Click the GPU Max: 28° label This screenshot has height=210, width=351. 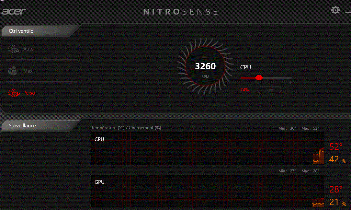[310, 171]
